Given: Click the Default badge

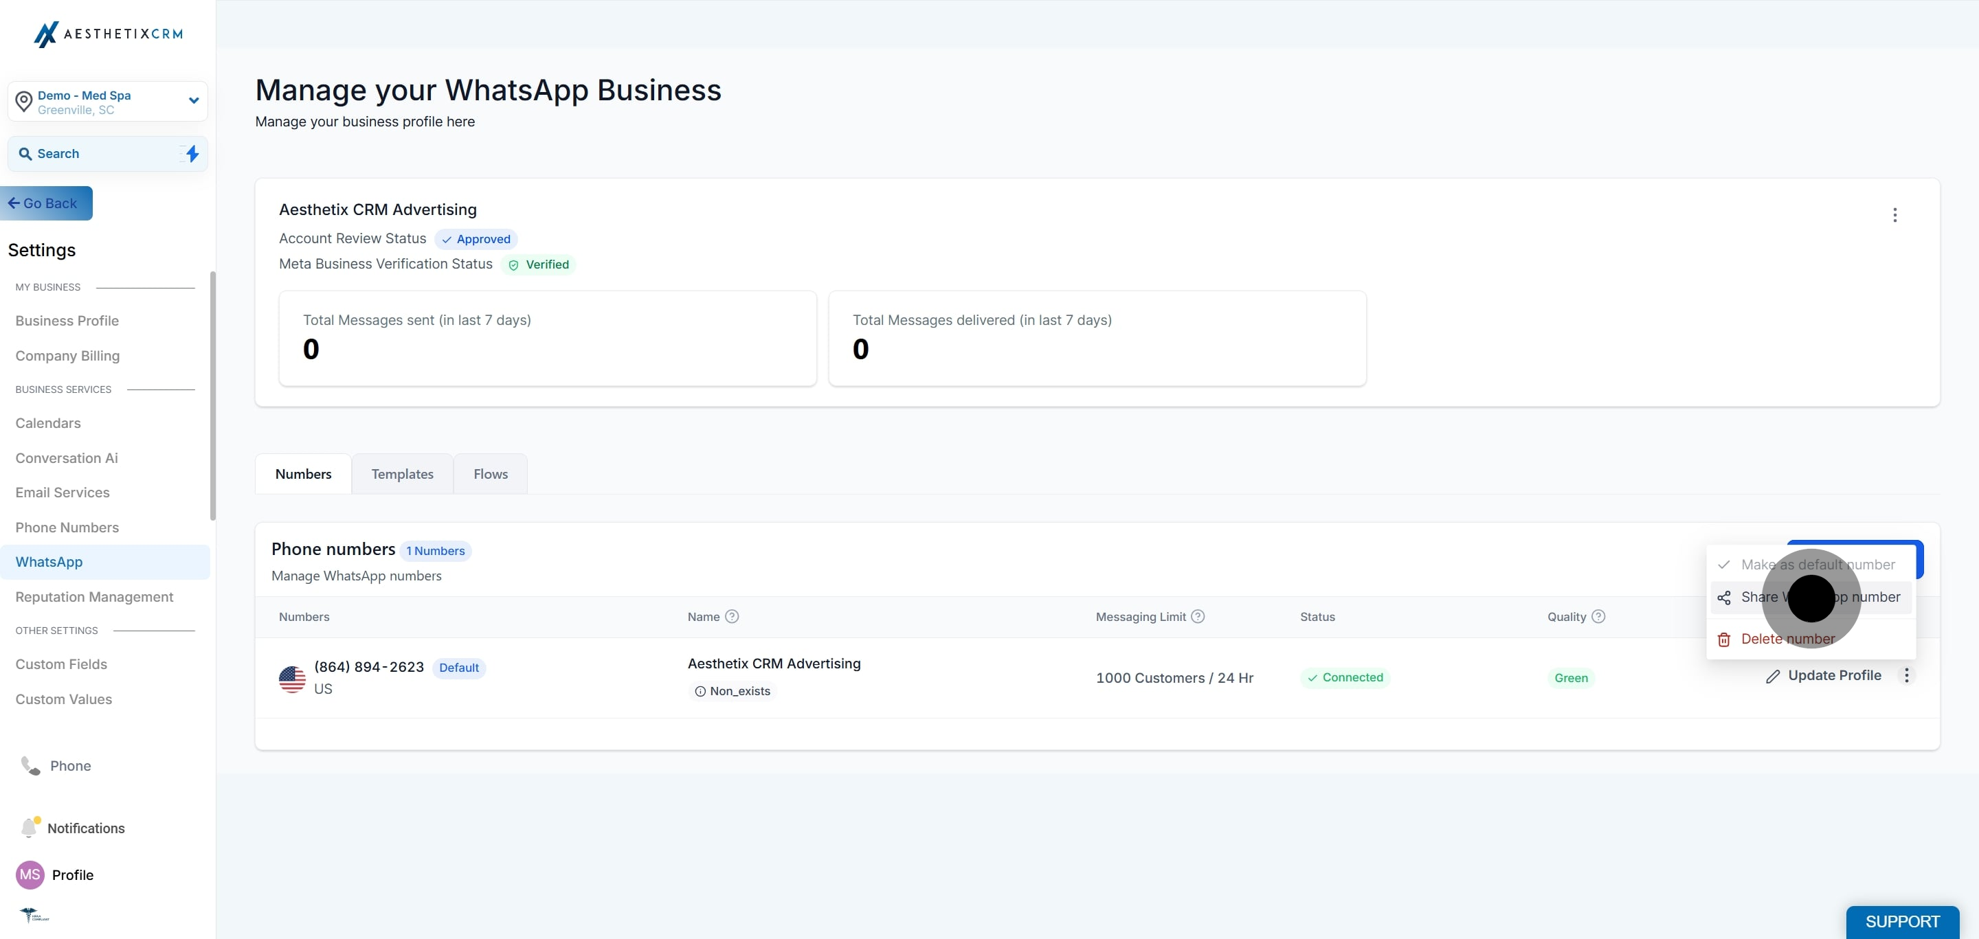Looking at the screenshot, I should [x=458, y=668].
